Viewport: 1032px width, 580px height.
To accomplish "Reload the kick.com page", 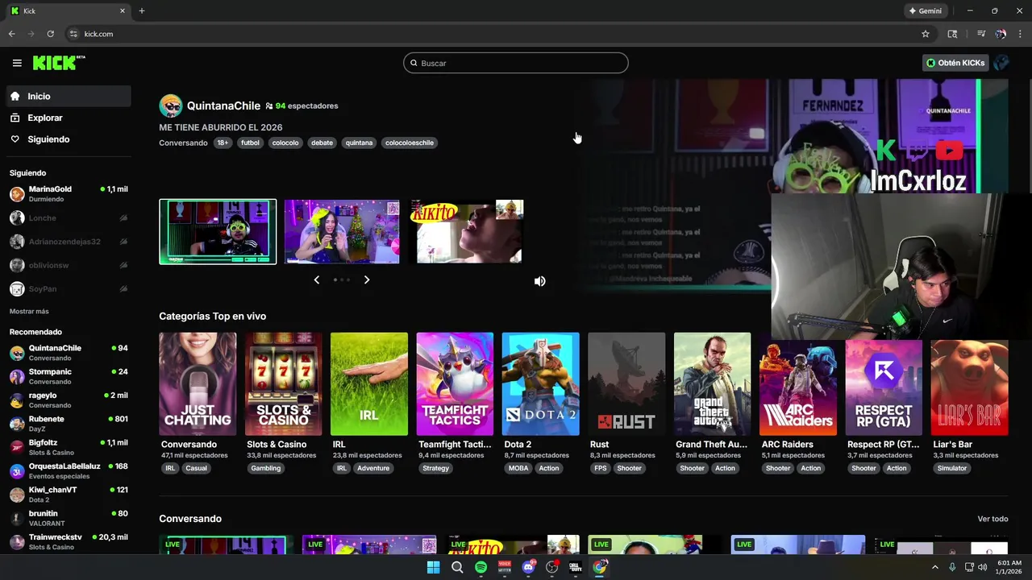I will coord(50,34).
